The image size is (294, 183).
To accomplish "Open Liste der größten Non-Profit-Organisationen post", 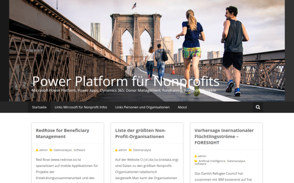I will pos(141,133).
